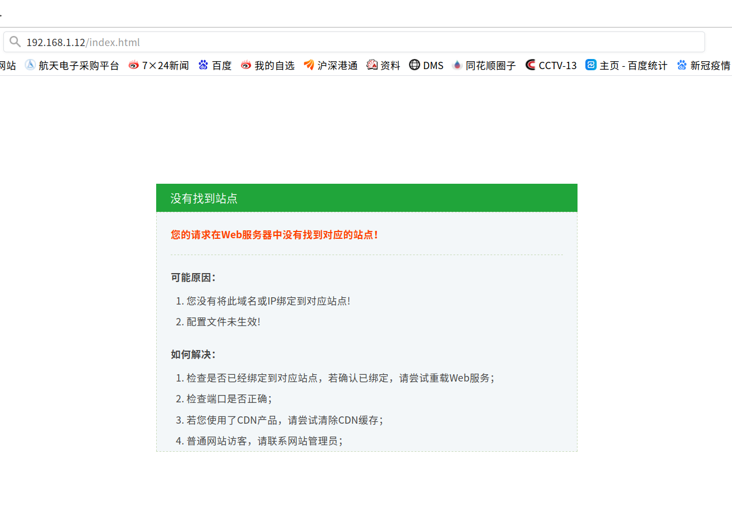Viewport: 732px width, 531px height.
Task: Click the Weibo icon beside 我的自选
Action: [x=246, y=65]
